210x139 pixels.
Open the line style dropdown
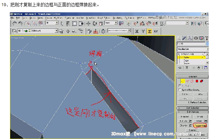pyautogui.click(x=119, y=31)
